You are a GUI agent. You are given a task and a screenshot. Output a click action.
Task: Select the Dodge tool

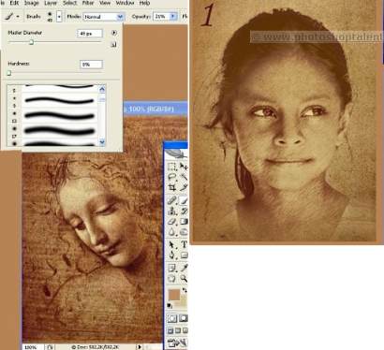click(x=184, y=232)
